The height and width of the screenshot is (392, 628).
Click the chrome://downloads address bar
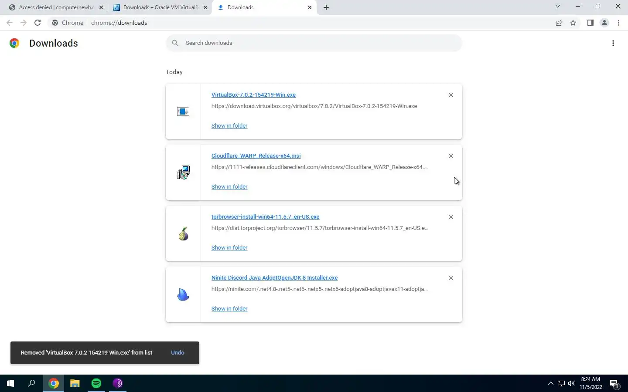tap(301, 23)
